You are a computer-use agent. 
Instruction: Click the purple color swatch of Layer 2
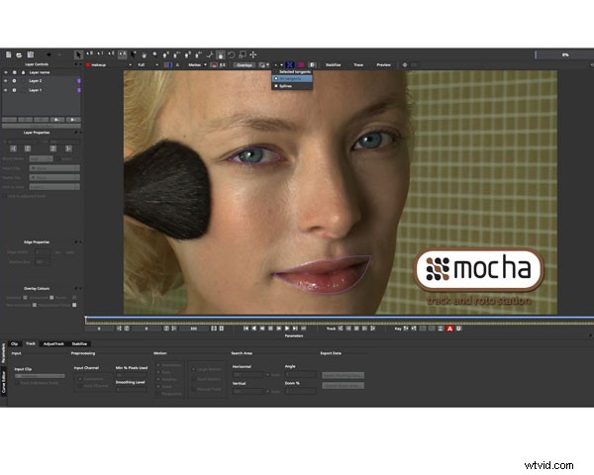[78, 81]
